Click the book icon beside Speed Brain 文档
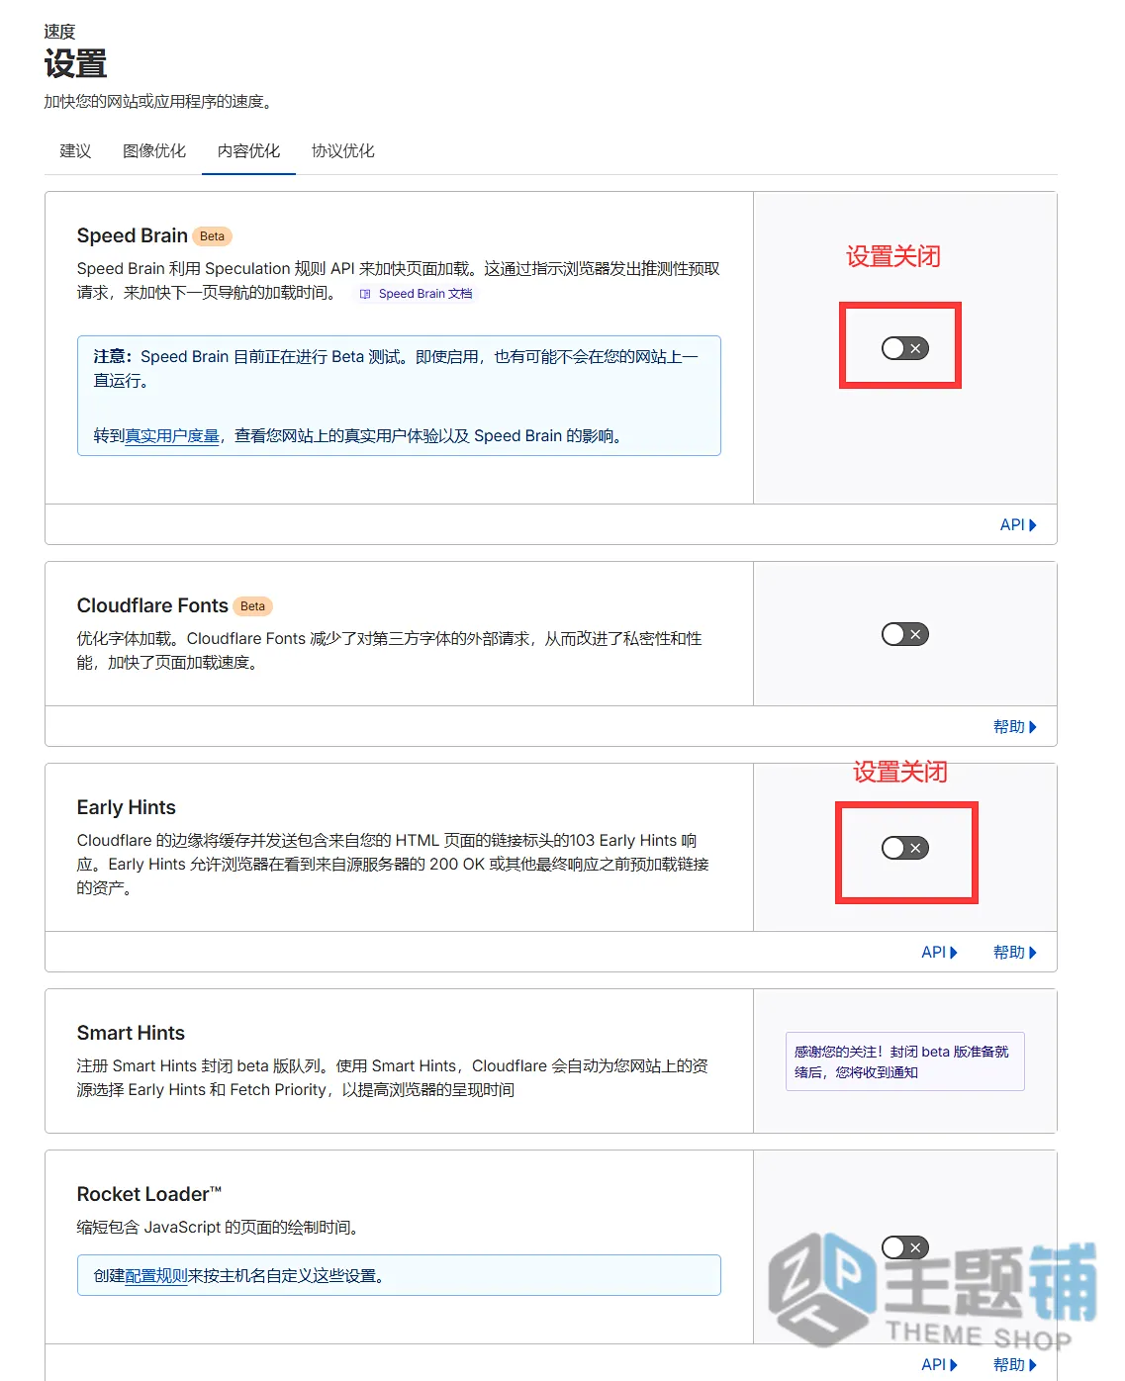 365,294
